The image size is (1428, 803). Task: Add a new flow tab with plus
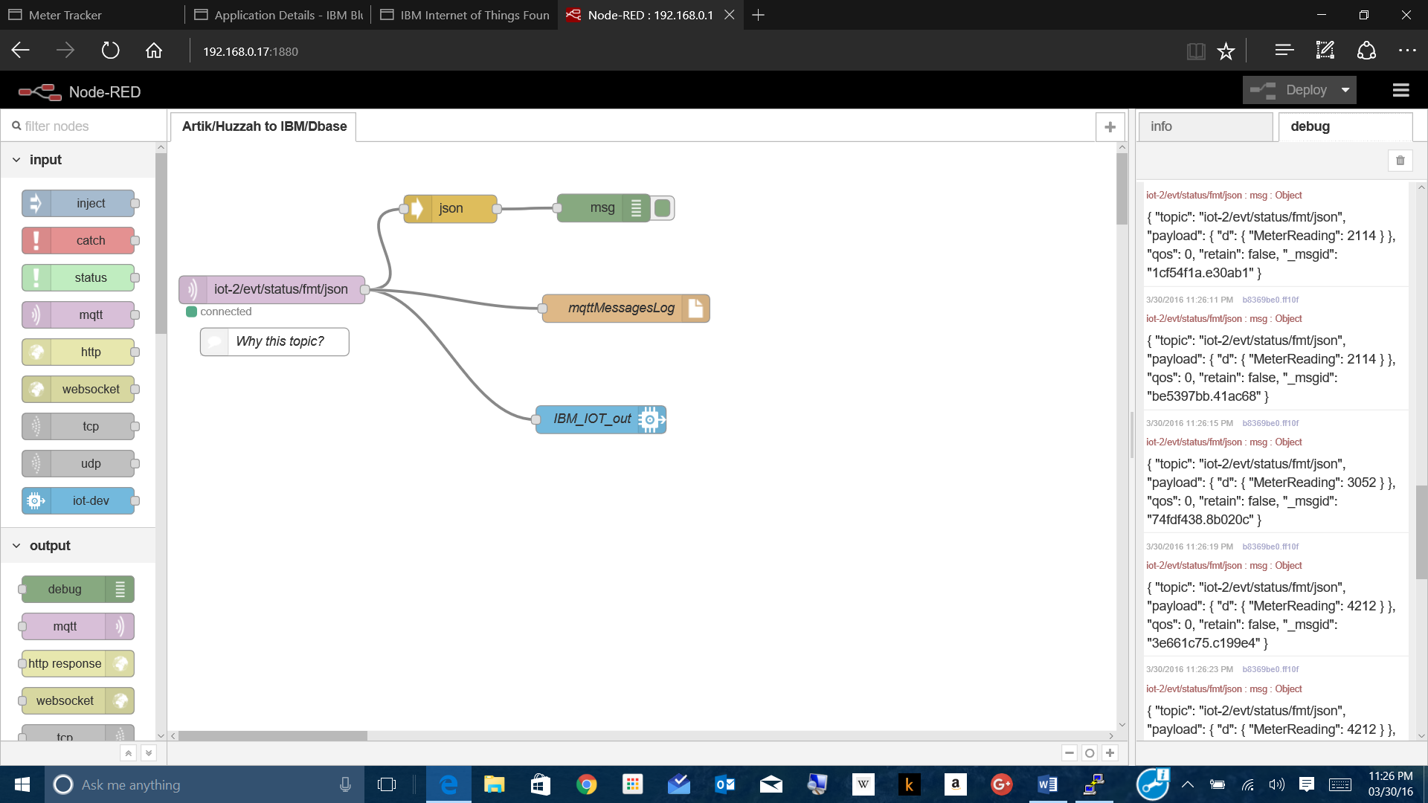1110,127
